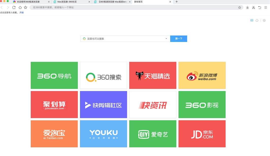Open the downloads icon in the toolbar
Viewport: 270px width, 156px height.
pyautogui.click(x=247, y=7)
